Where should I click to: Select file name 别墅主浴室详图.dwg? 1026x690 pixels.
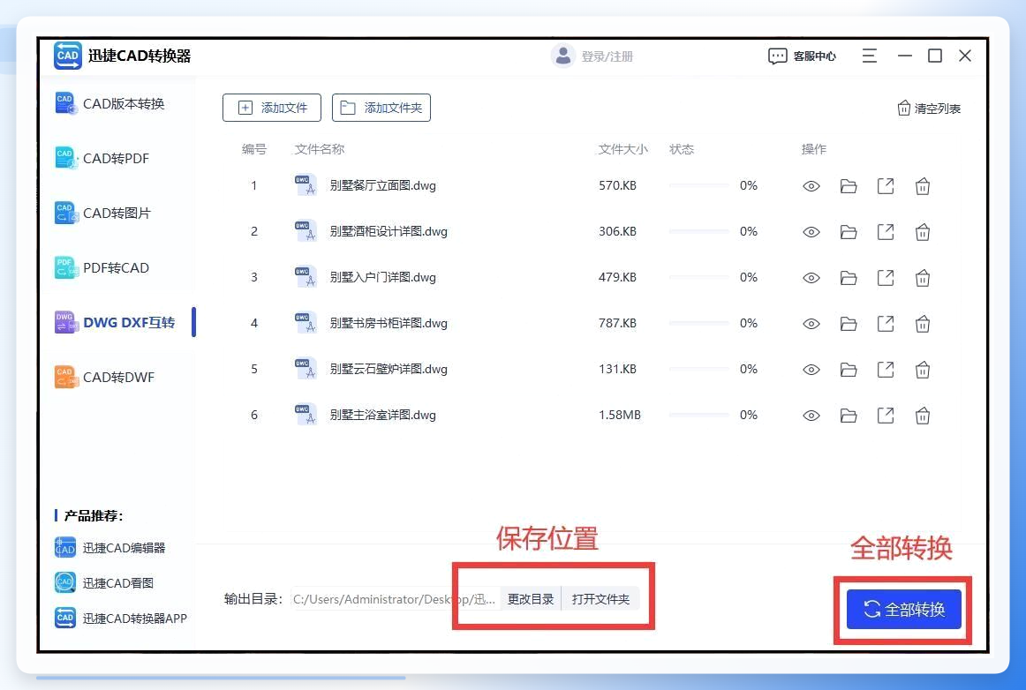click(383, 415)
